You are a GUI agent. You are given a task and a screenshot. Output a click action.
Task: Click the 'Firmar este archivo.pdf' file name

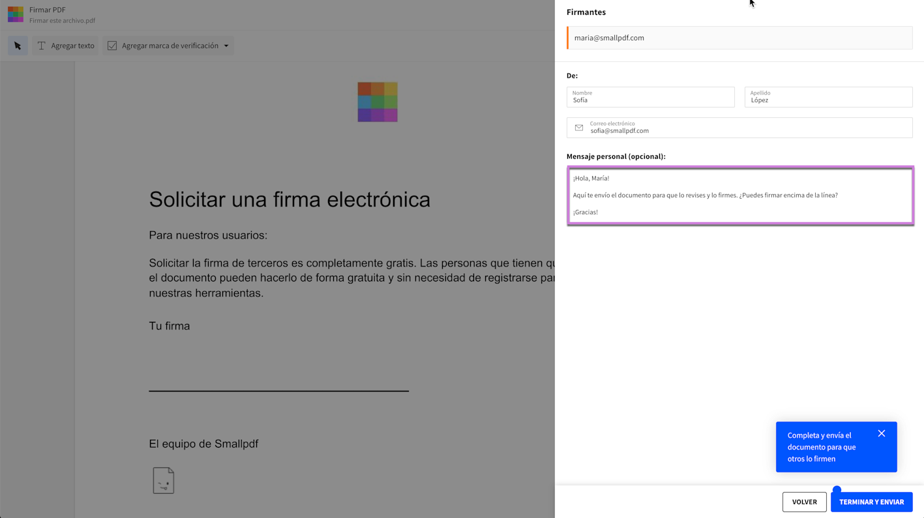pyautogui.click(x=62, y=21)
